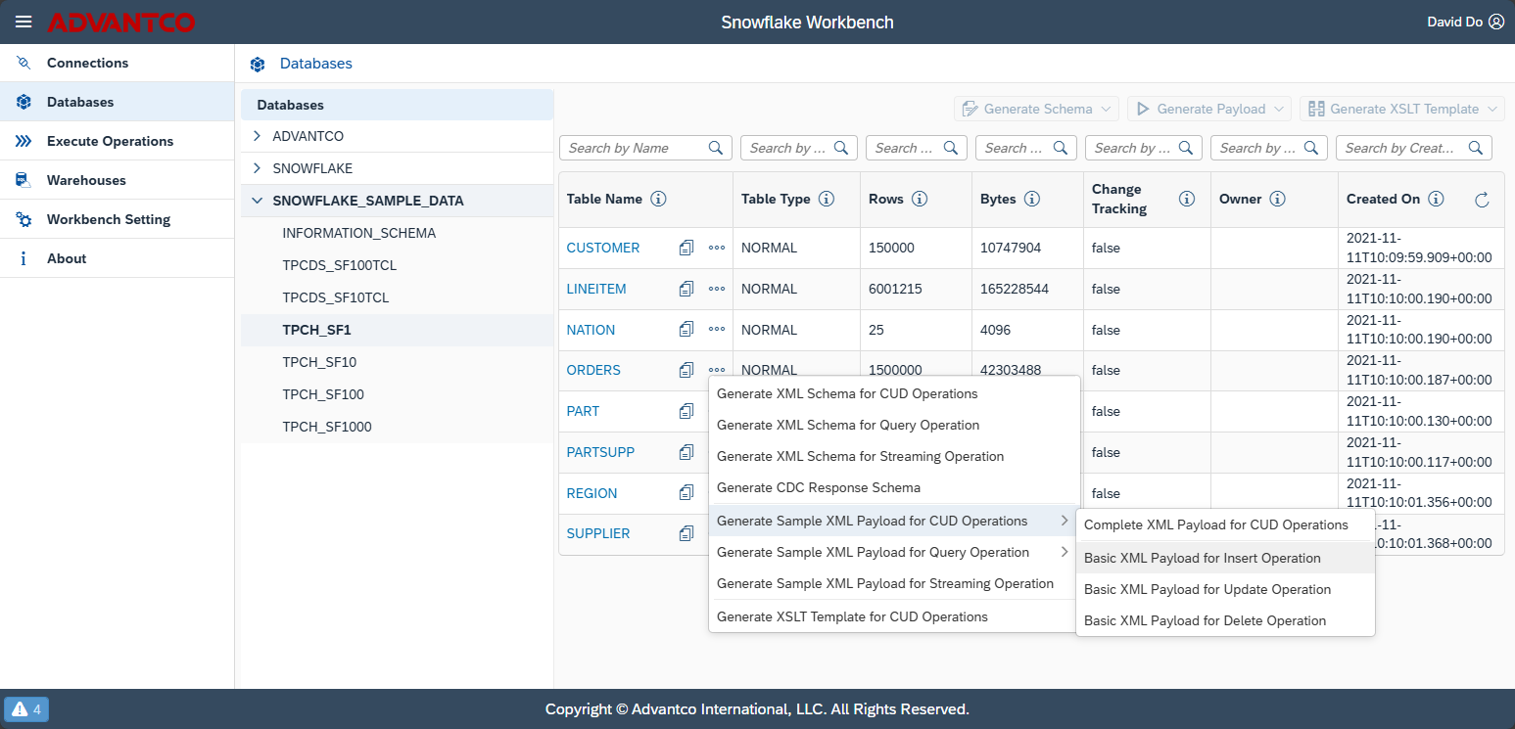Choose Basic XML Payload for Update Operation
The image size is (1515, 729).
coord(1225,589)
